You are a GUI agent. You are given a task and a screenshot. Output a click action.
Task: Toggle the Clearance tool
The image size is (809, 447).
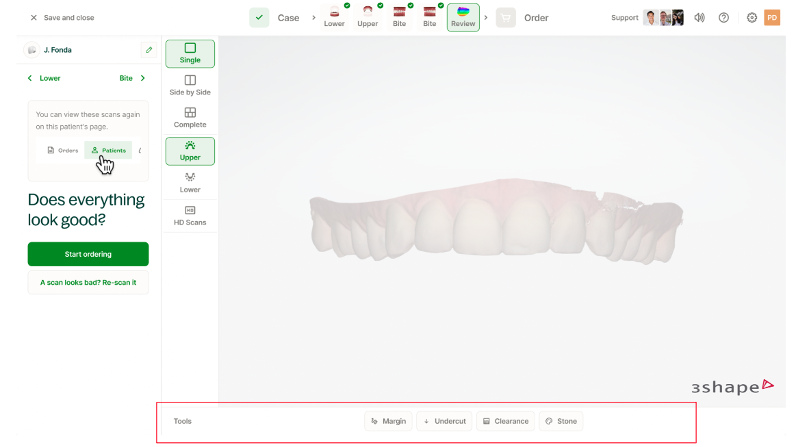[505, 421]
